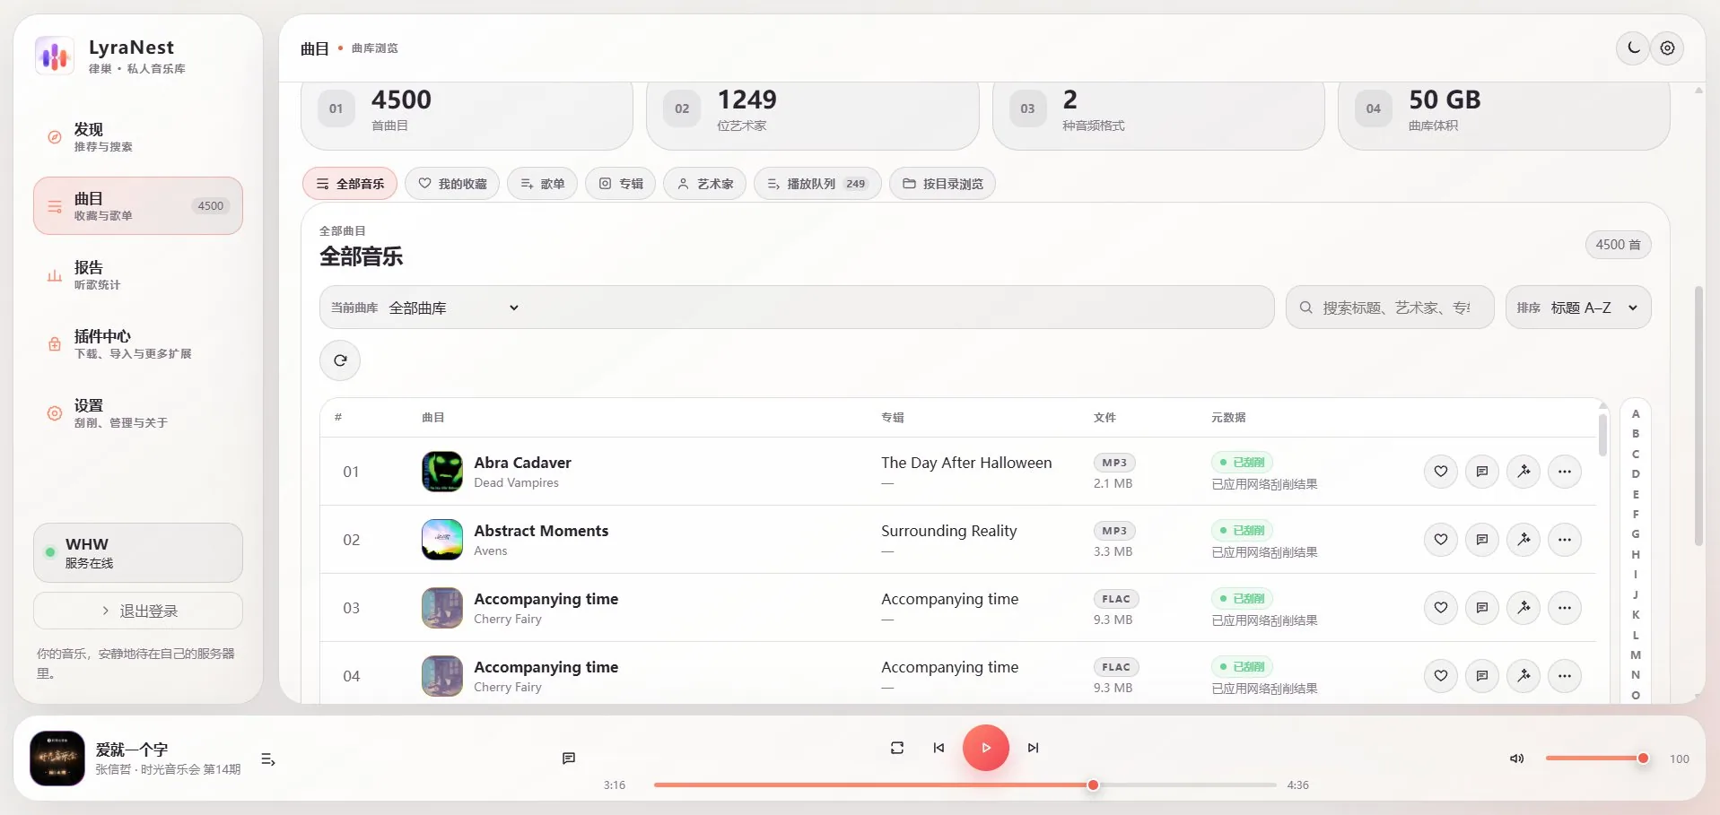Favorite track 03 Accompanying time

[1441, 608]
